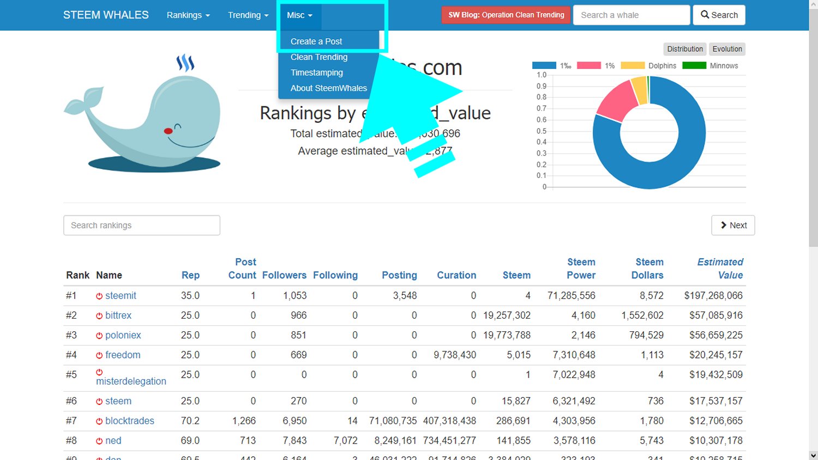Viewport: 818px width, 460px height.
Task: Sort table by Estimated Value column
Action: (x=720, y=268)
